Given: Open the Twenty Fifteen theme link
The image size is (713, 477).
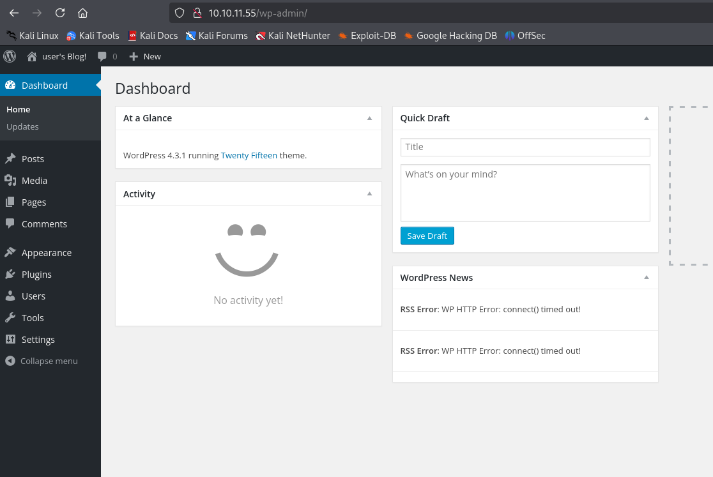Looking at the screenshot, I should click(x=249, y=155).
